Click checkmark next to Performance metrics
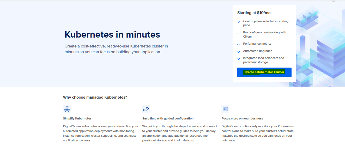This screenshot has width=345, height=156. pos(239,44)
